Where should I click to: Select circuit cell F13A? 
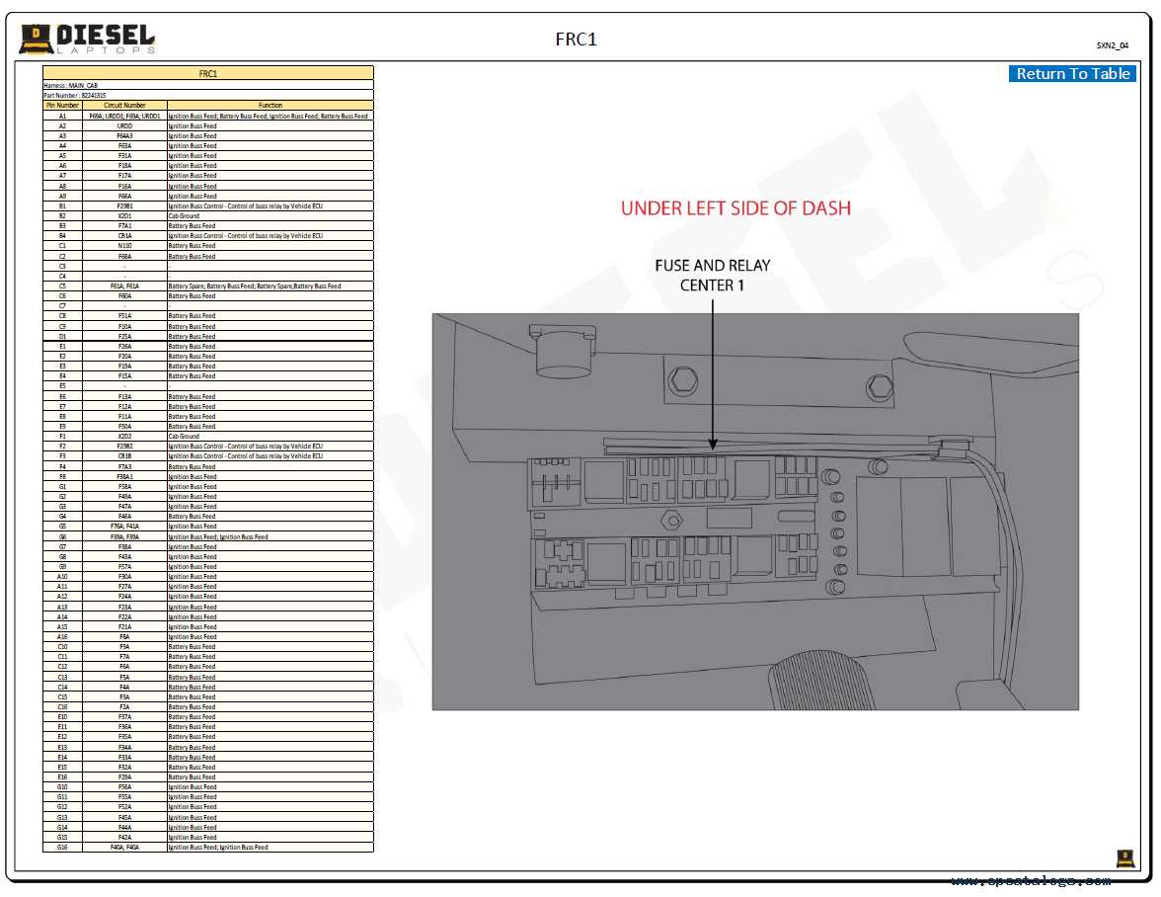[124, 396]
